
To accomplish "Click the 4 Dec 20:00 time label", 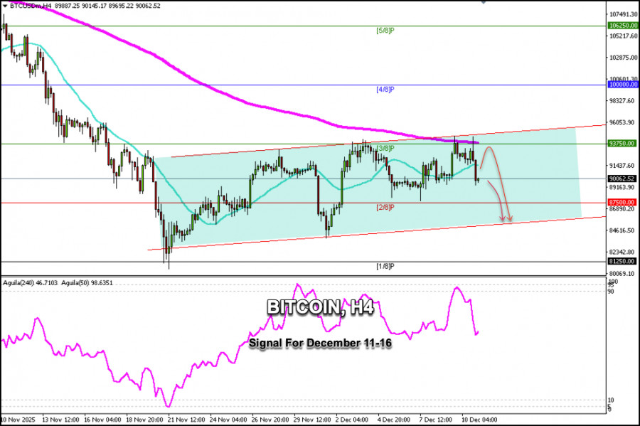I will (394, 420).
